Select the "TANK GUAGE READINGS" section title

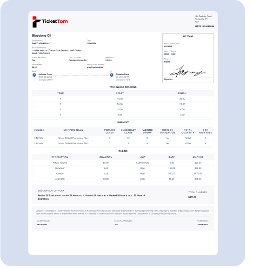coord(123,87)
